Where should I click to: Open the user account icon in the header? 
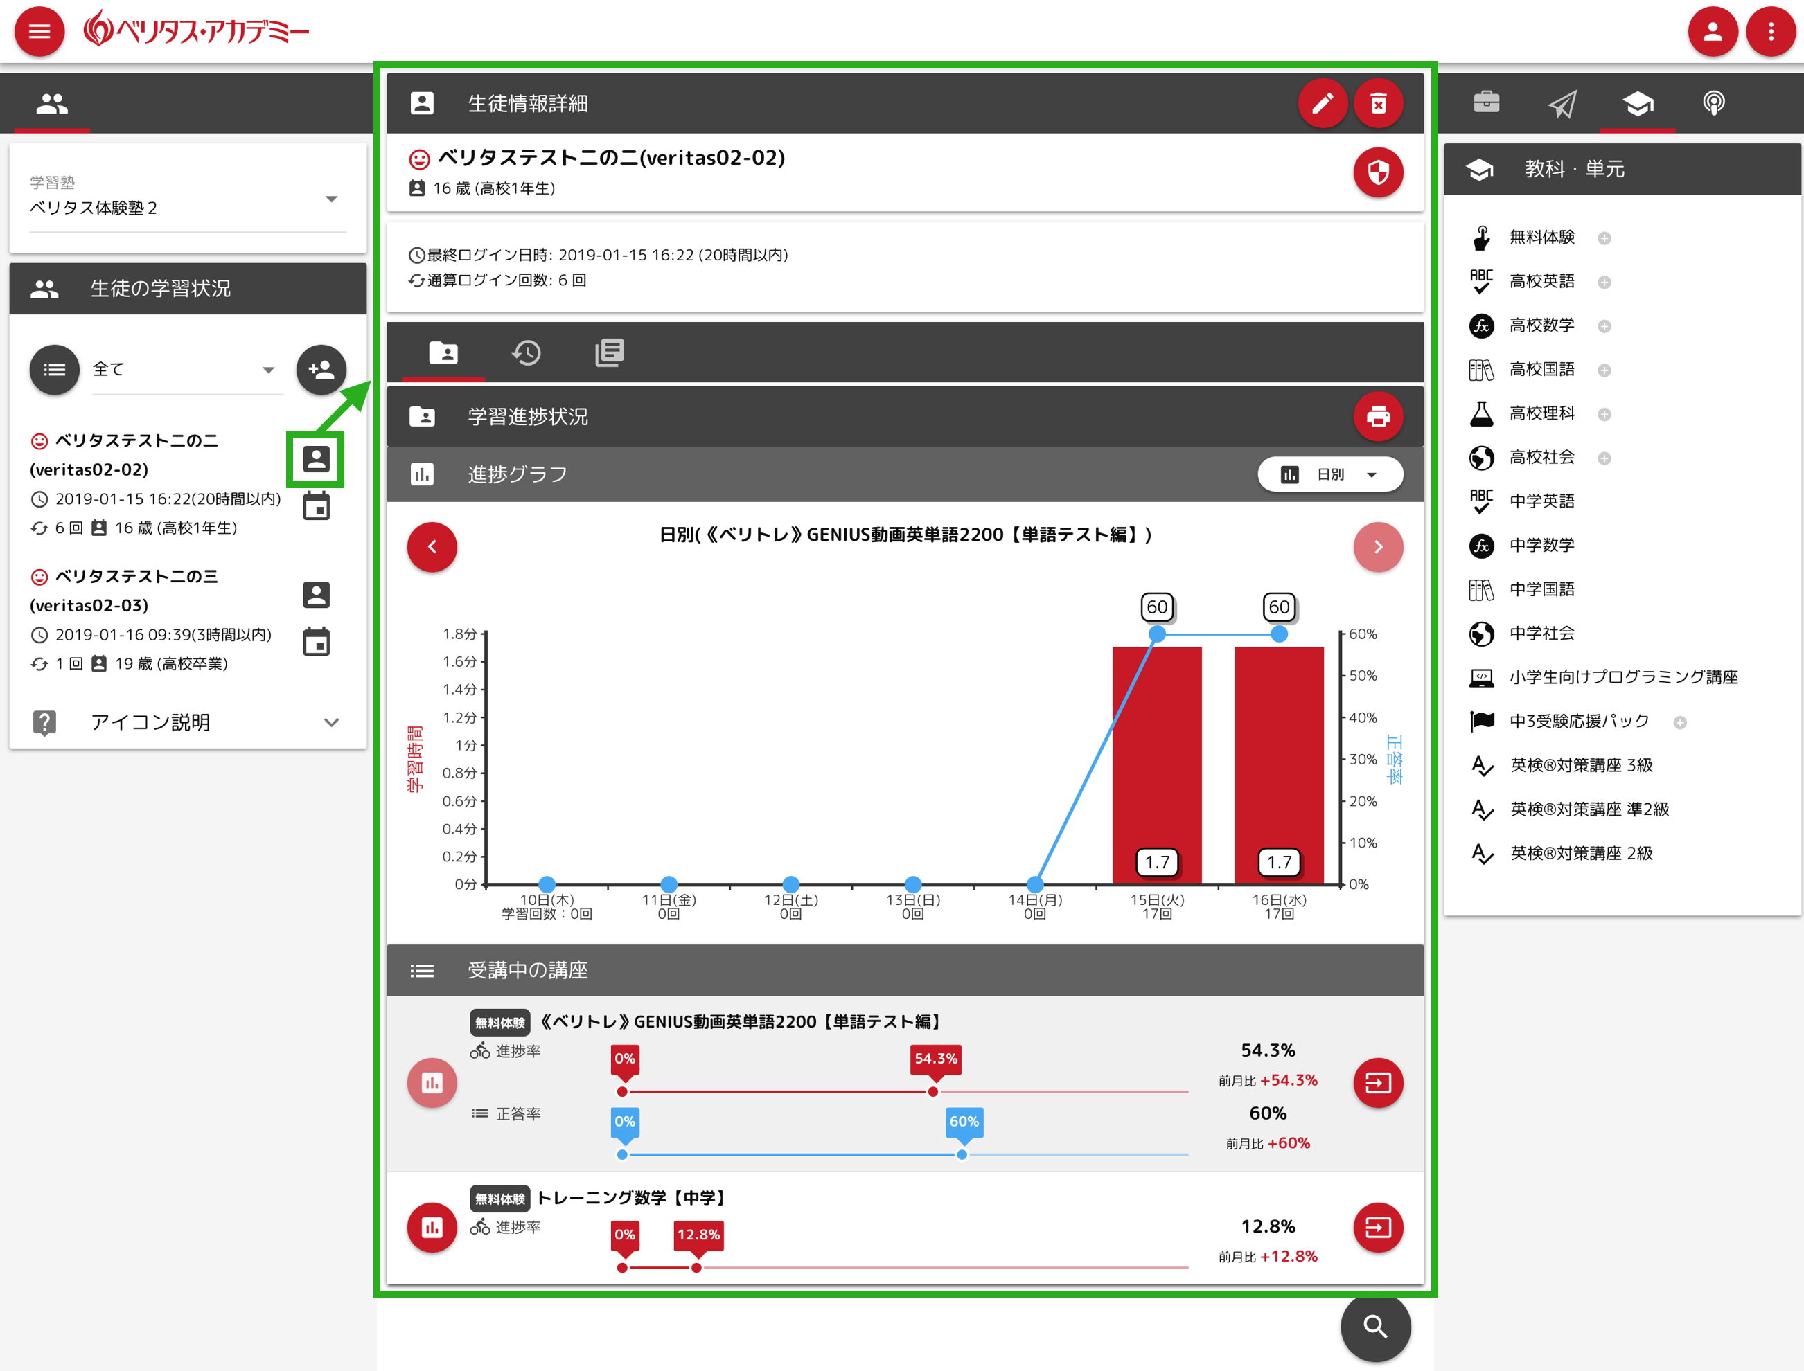coord(1712,32)
